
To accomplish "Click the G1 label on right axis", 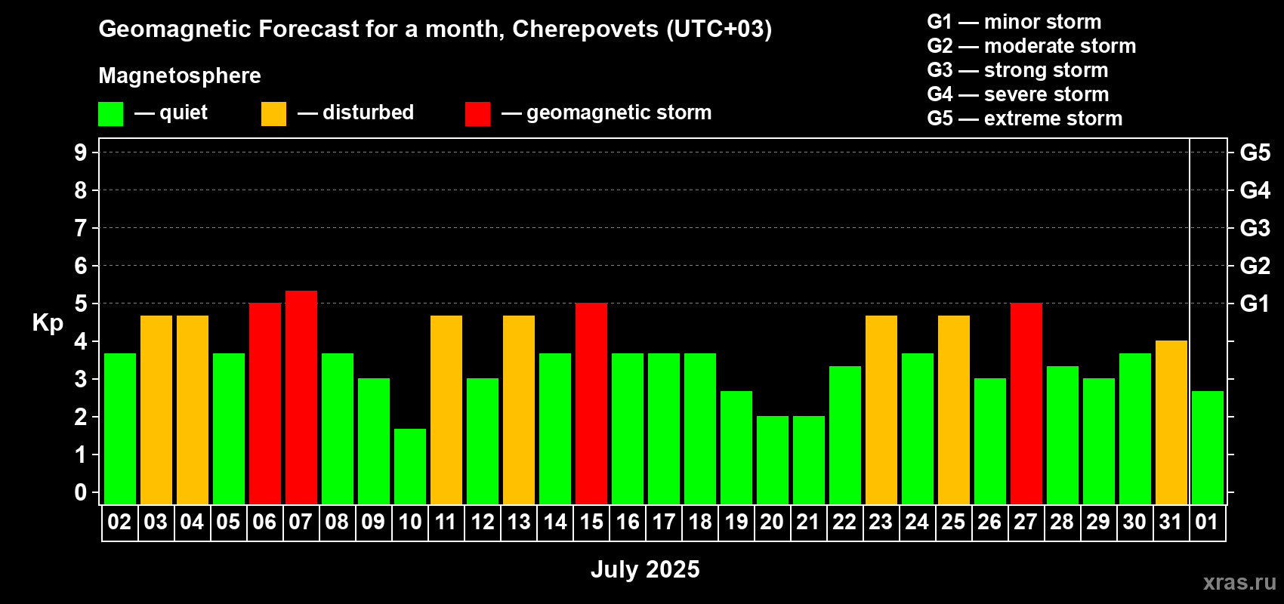I will (1255, 304).
